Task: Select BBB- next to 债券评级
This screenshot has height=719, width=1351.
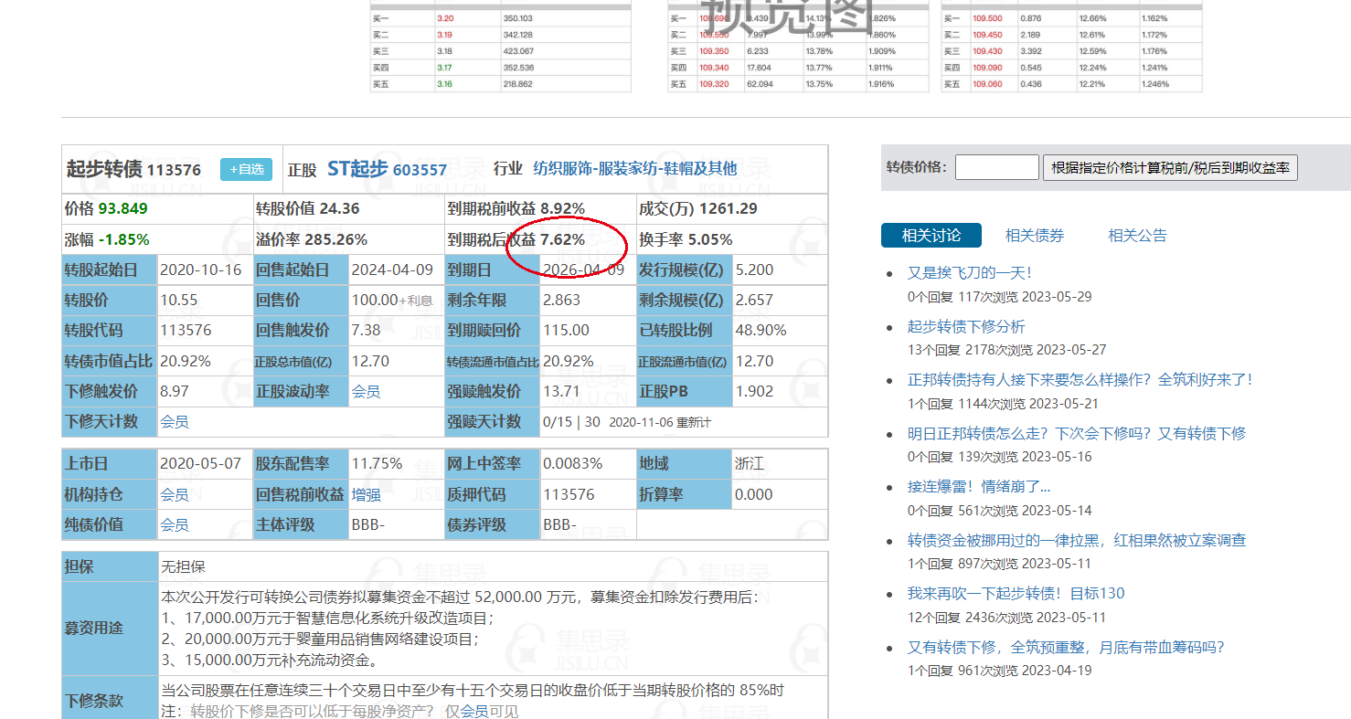Action: click(x=560, y=524)
